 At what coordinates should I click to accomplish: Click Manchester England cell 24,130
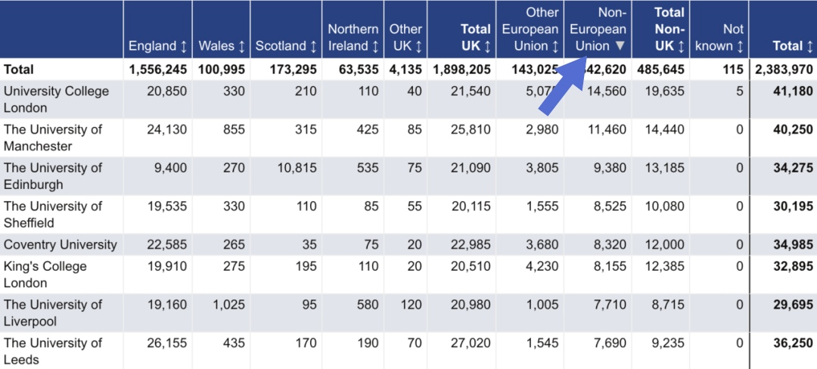166,129
